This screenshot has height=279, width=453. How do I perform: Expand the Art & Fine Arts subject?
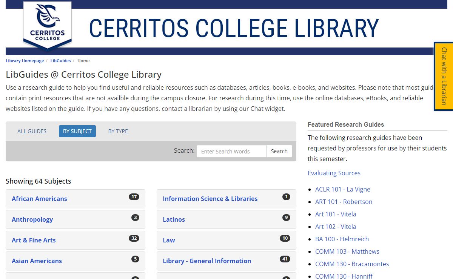(75, 240)
